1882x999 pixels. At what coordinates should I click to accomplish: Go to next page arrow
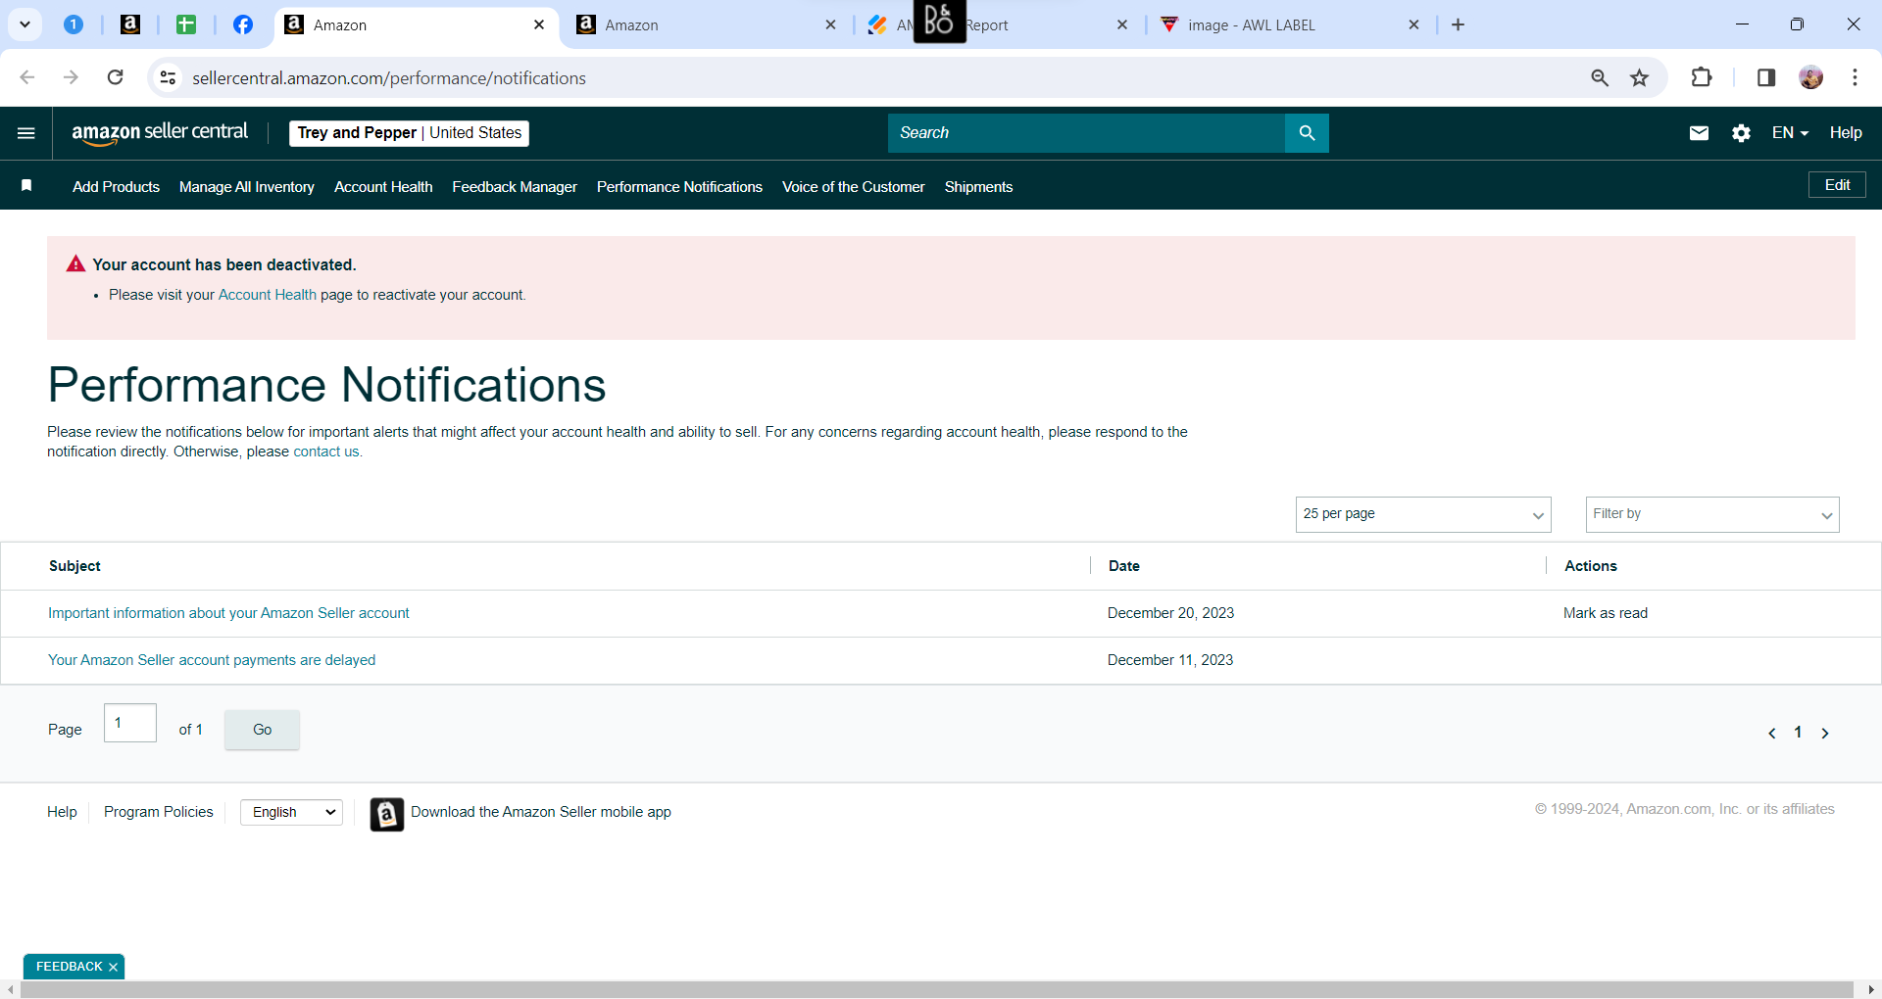click(1825, 733)
